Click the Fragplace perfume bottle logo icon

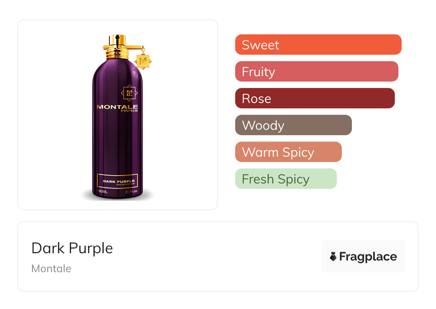coord(333,256)
